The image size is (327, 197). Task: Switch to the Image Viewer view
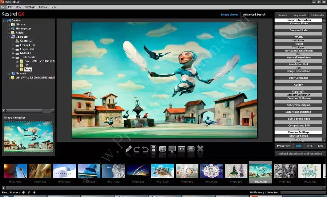tap(229, 15)
